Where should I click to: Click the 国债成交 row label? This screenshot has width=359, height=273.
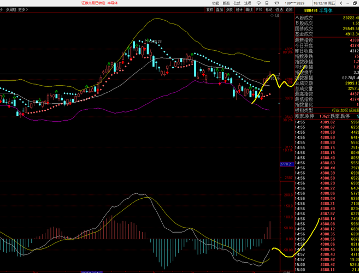[304, 29]
